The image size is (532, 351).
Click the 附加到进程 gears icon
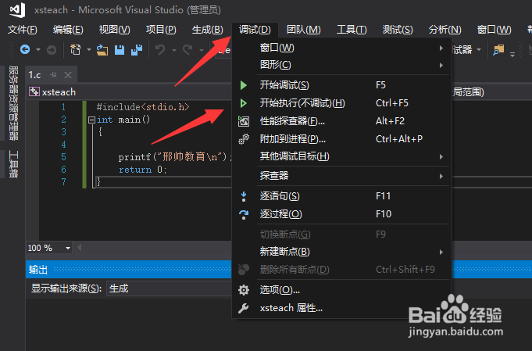(x=244, y=139)
